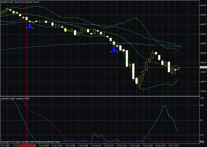Click the 1 Oct 11:21 time label

pos(122,146)
